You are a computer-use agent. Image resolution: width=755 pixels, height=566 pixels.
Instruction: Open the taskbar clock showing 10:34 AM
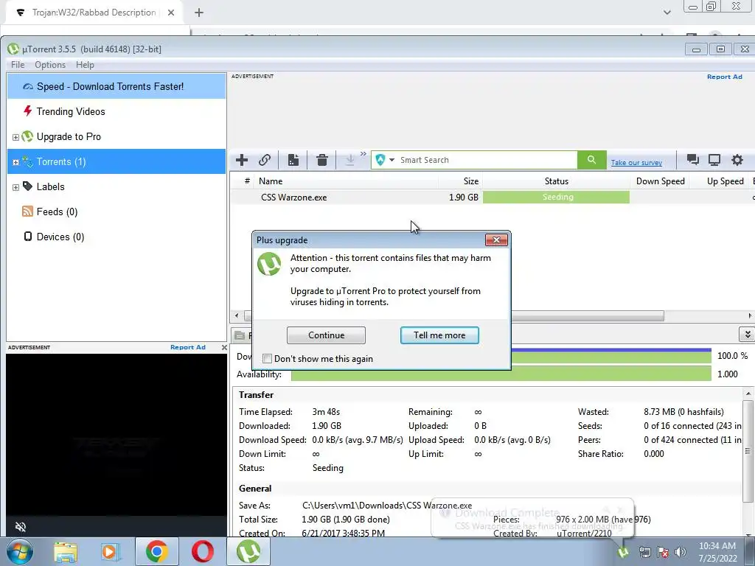point(717,552)
